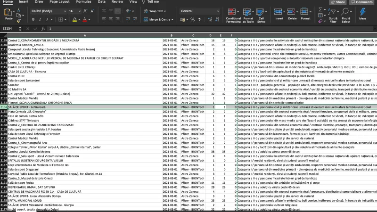377x212 pixels.
Task: Expand the General number format dropdown
Action: (218, 11)
